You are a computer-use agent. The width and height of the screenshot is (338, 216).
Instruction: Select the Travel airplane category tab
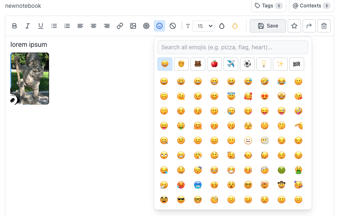(231, 64)
